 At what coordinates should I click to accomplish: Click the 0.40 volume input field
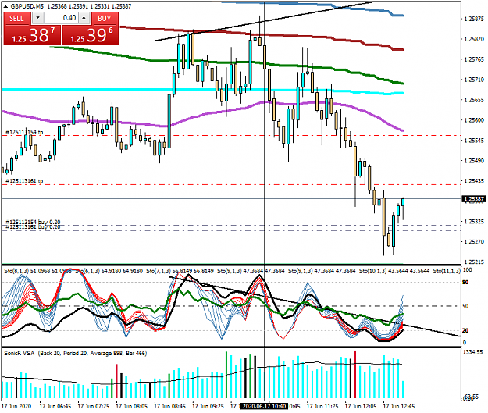(x=61, y=18)
